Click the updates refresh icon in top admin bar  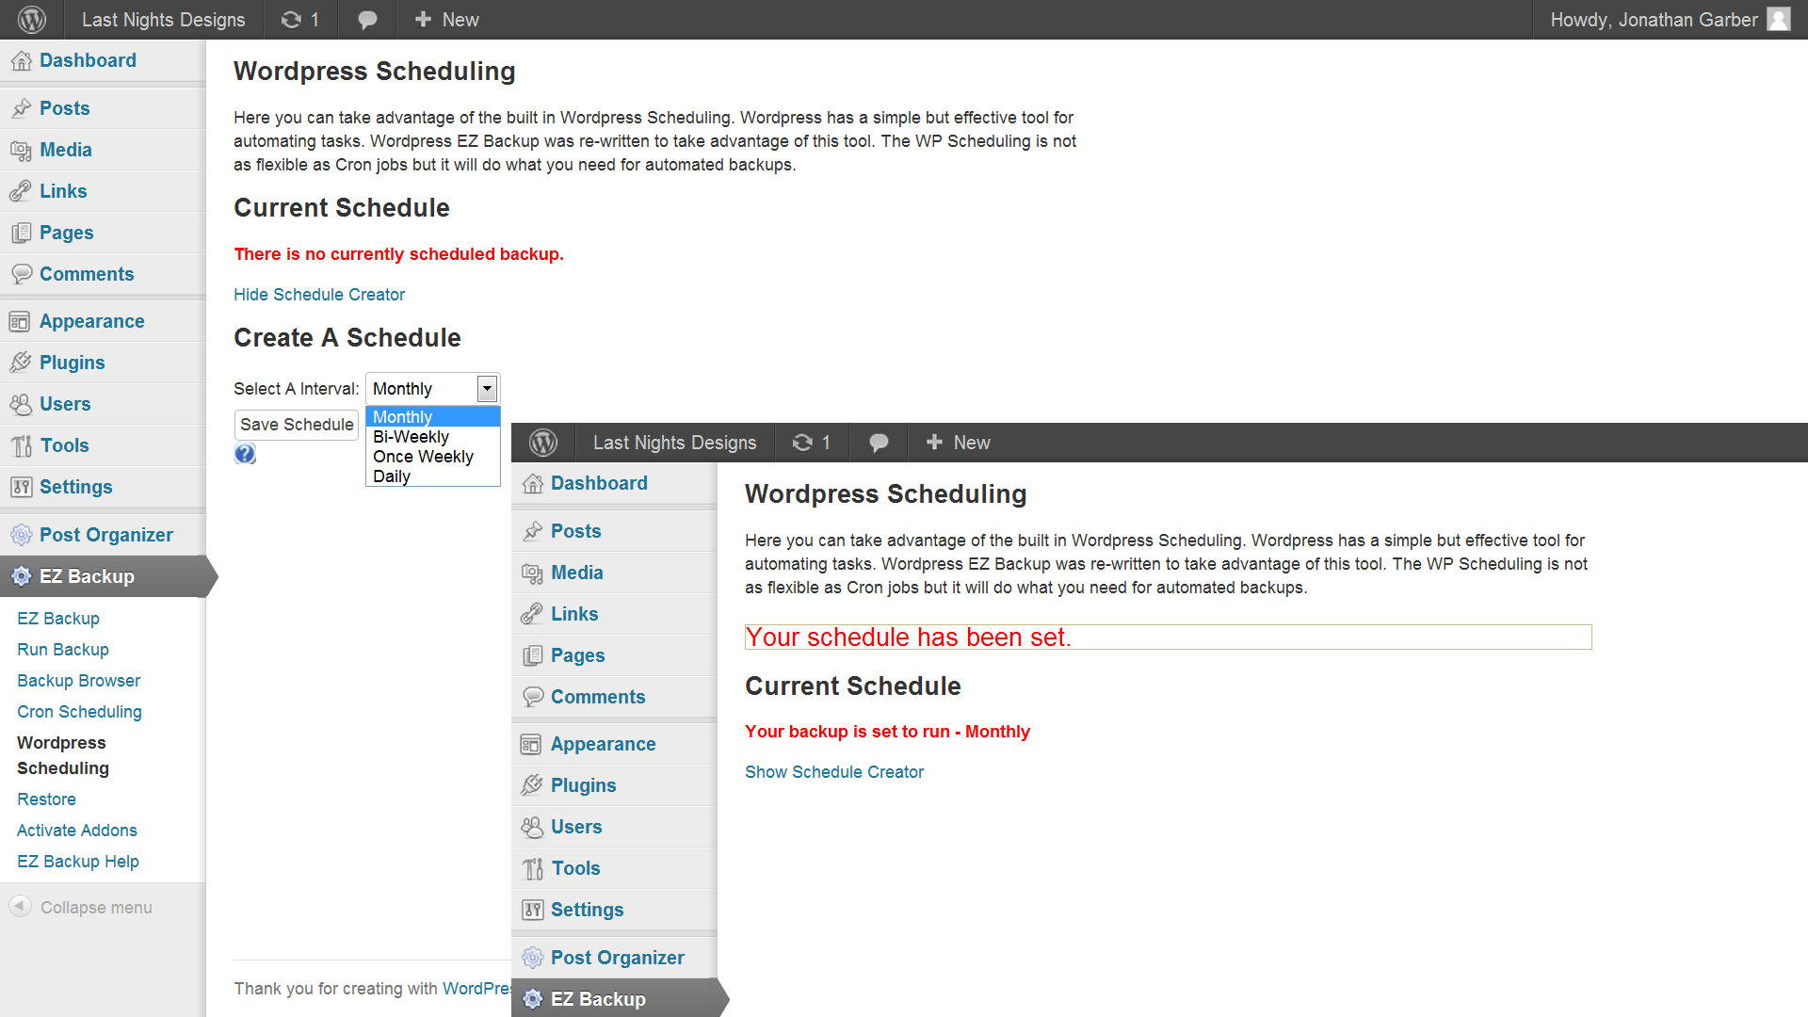[291, 19]
